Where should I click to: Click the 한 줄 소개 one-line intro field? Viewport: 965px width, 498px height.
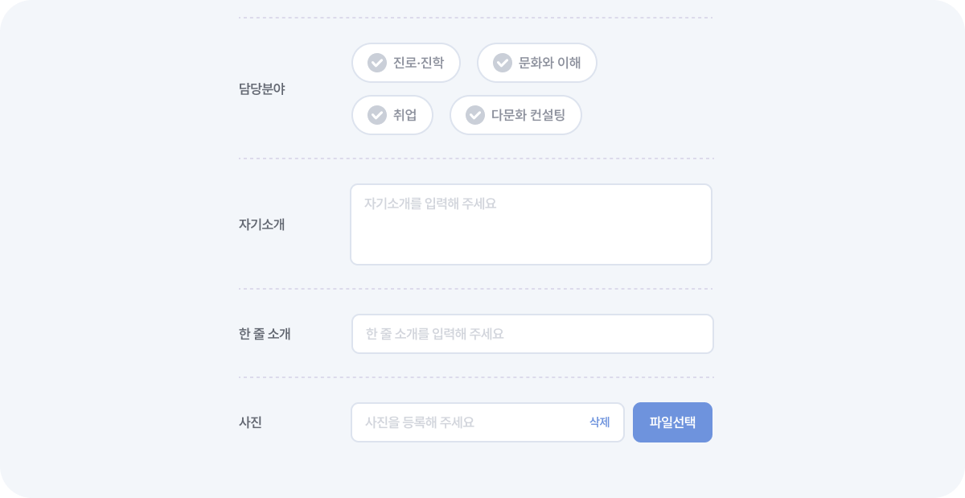click(532, 333)
